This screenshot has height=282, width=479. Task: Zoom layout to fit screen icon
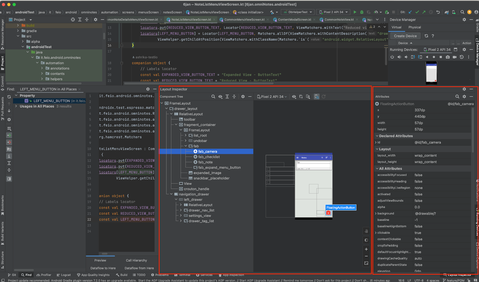click(366, 263)
